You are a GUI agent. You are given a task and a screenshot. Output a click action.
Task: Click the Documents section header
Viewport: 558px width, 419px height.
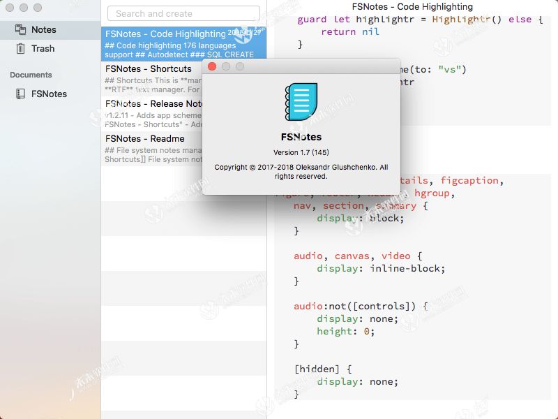(x=31, y=75)
